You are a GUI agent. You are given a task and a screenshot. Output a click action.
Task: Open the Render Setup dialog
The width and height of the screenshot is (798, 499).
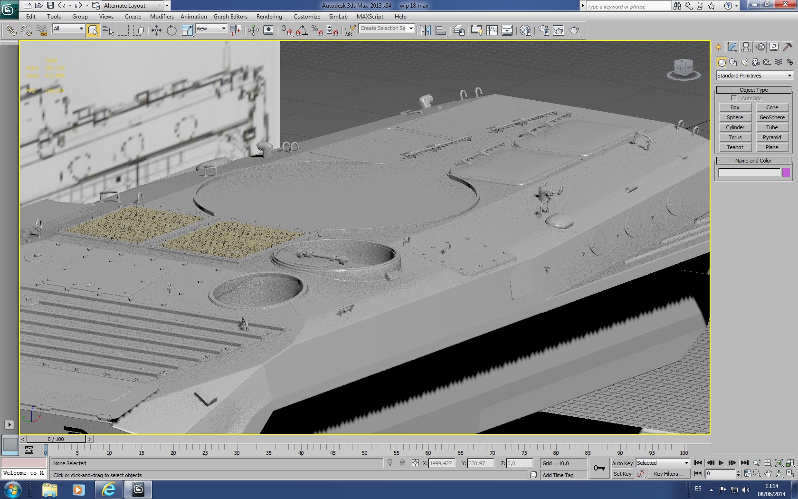tap(543, 30)
